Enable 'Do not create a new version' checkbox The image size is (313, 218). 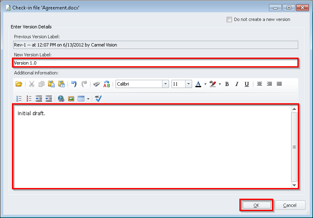coord(229,19)
